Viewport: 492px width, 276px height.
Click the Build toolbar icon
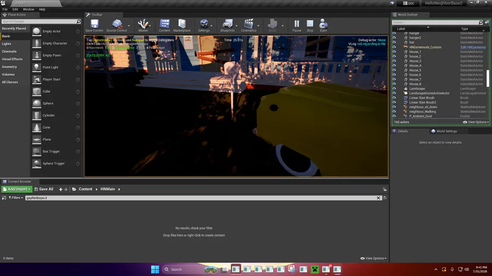272,24
